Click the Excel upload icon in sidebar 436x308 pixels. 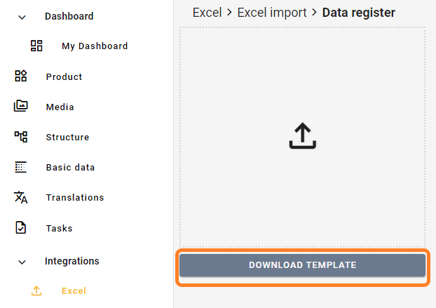tap(36, 290)
